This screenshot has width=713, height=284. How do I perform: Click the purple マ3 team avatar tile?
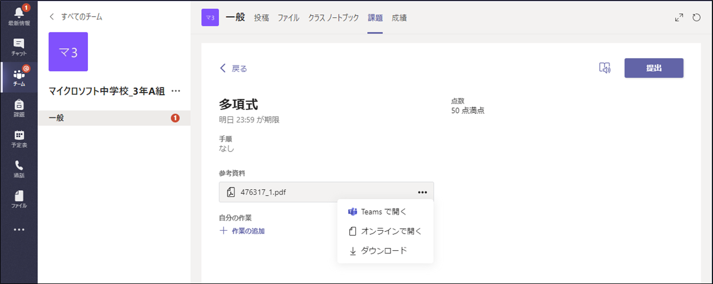pos(68,52)
